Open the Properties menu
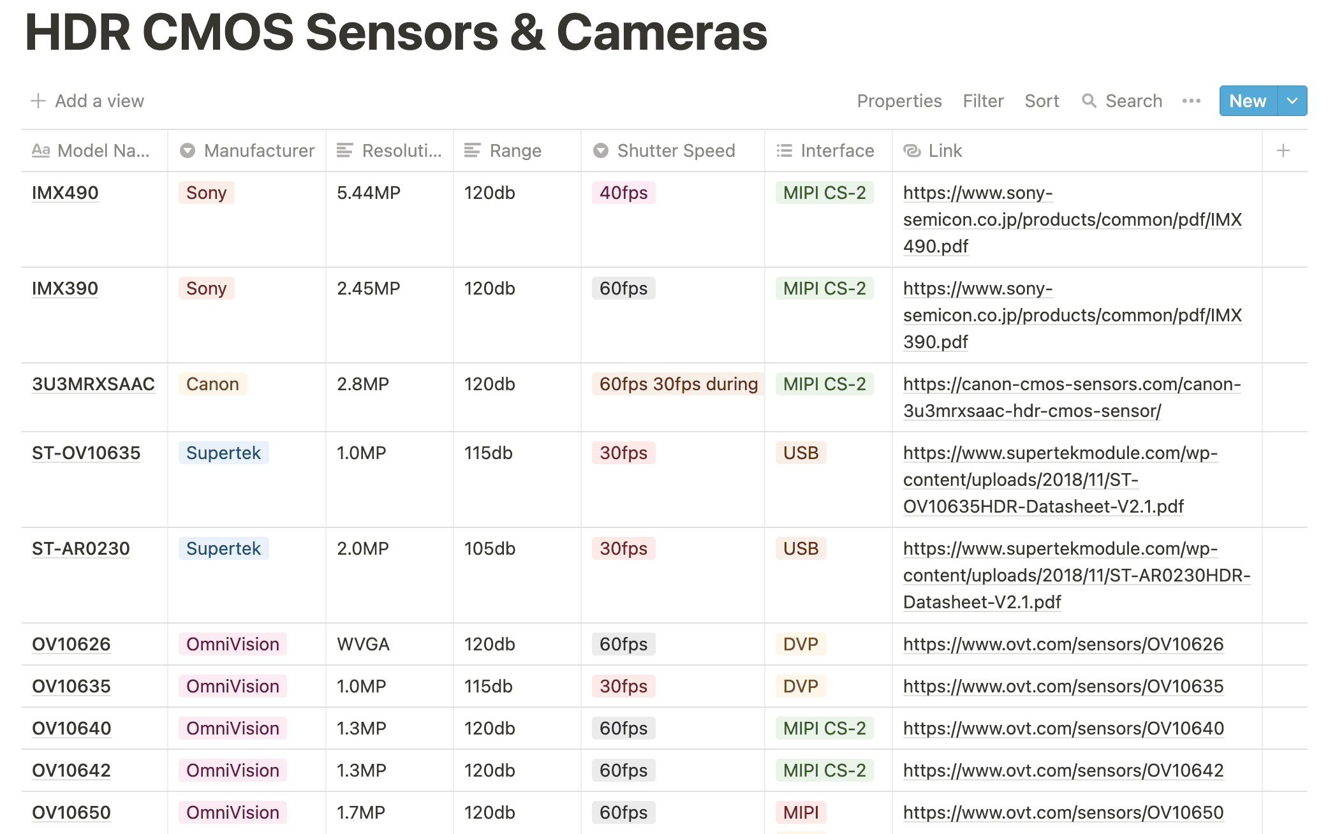This screenshot has height=834, width=1328. coord(899,101)
